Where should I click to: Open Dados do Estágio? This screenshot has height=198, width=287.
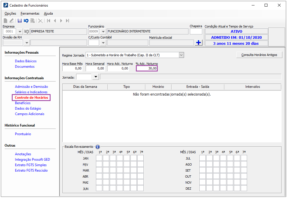pos(28,108)
